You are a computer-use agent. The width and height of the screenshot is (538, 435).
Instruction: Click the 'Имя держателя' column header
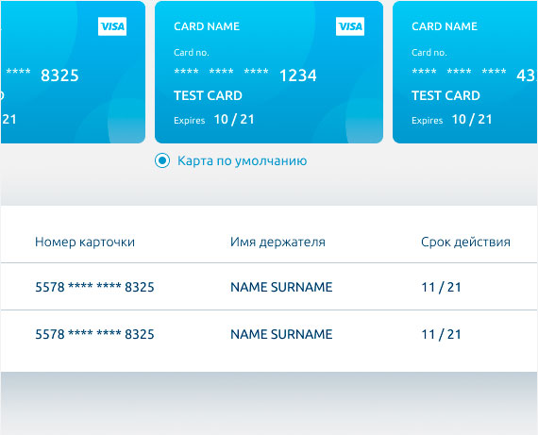[x=277, y=242]
